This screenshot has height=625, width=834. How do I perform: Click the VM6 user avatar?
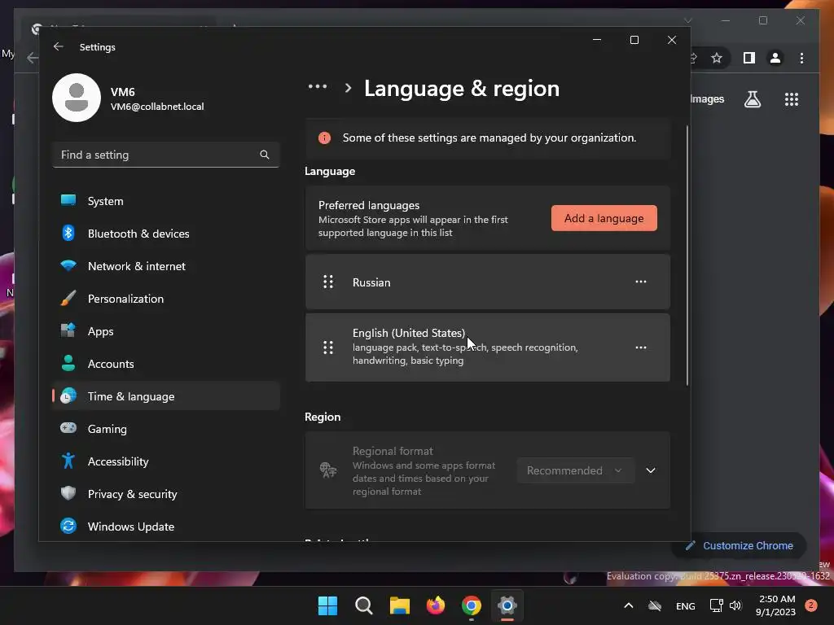pos(77,98)
